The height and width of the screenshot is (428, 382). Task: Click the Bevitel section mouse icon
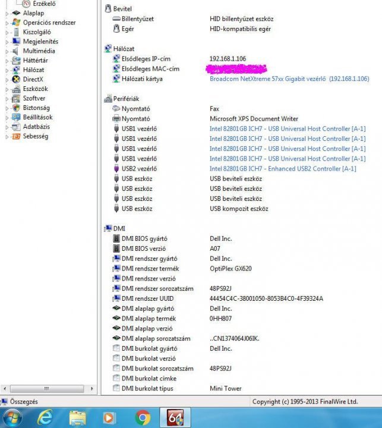point(108,8)
